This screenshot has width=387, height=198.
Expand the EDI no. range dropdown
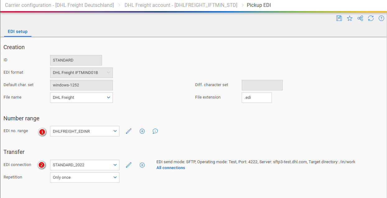(x=85, y=131)
